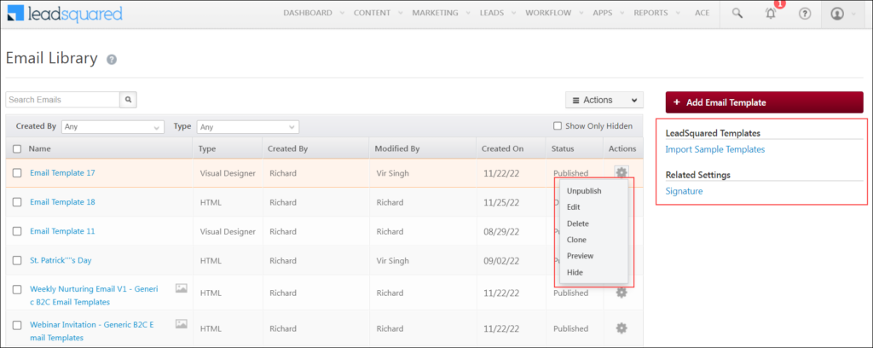873x348 pixels.
Task: Click the Modified By column header
Action: 397,148
